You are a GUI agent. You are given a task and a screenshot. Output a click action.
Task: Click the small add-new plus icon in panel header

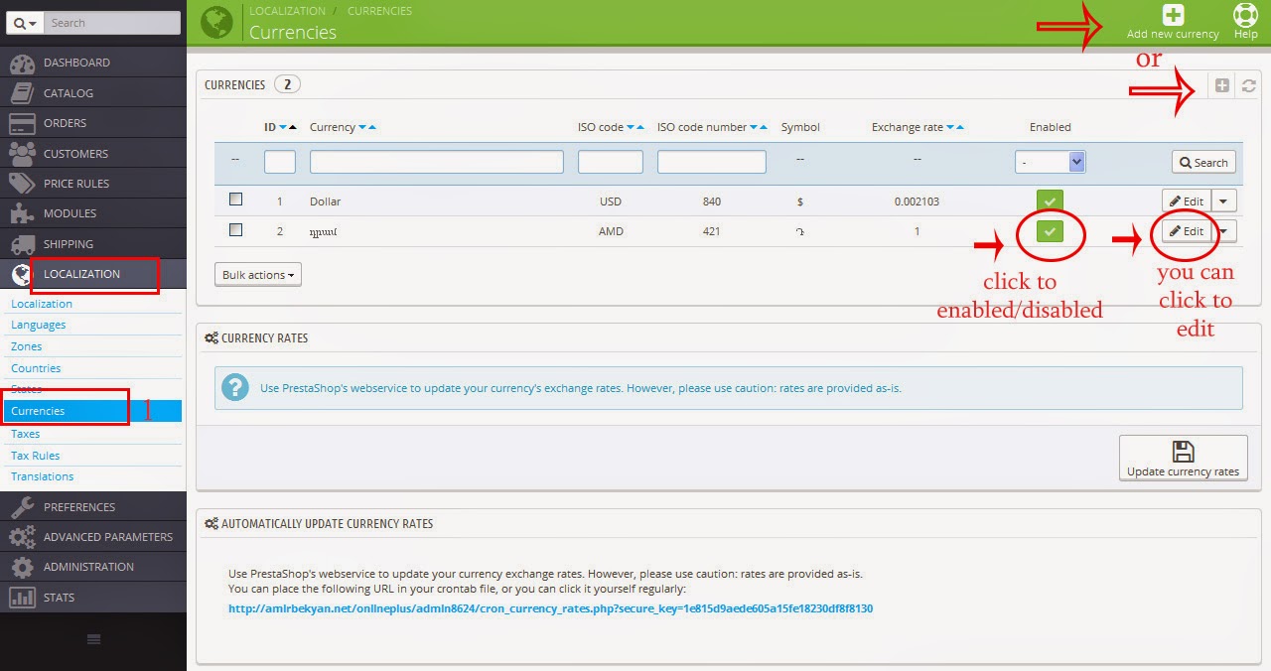[1222, 85]
